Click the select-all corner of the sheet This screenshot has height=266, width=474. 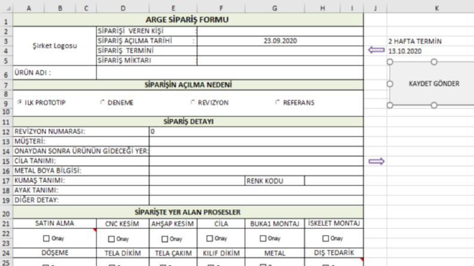click(x=7, y=8)
